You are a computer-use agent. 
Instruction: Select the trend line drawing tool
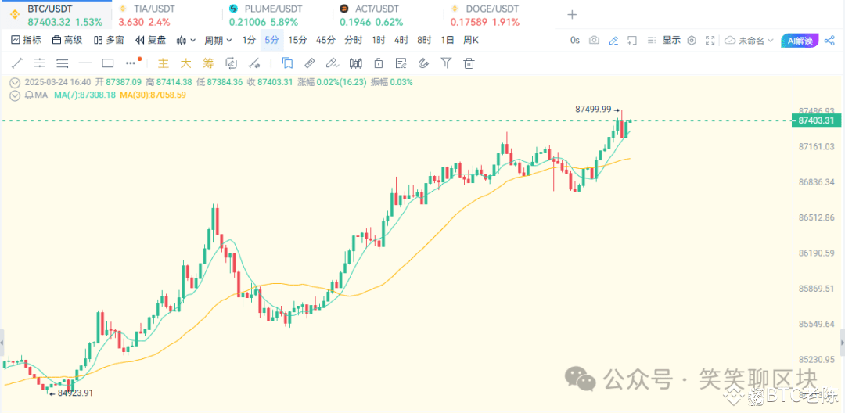[17, 63]
